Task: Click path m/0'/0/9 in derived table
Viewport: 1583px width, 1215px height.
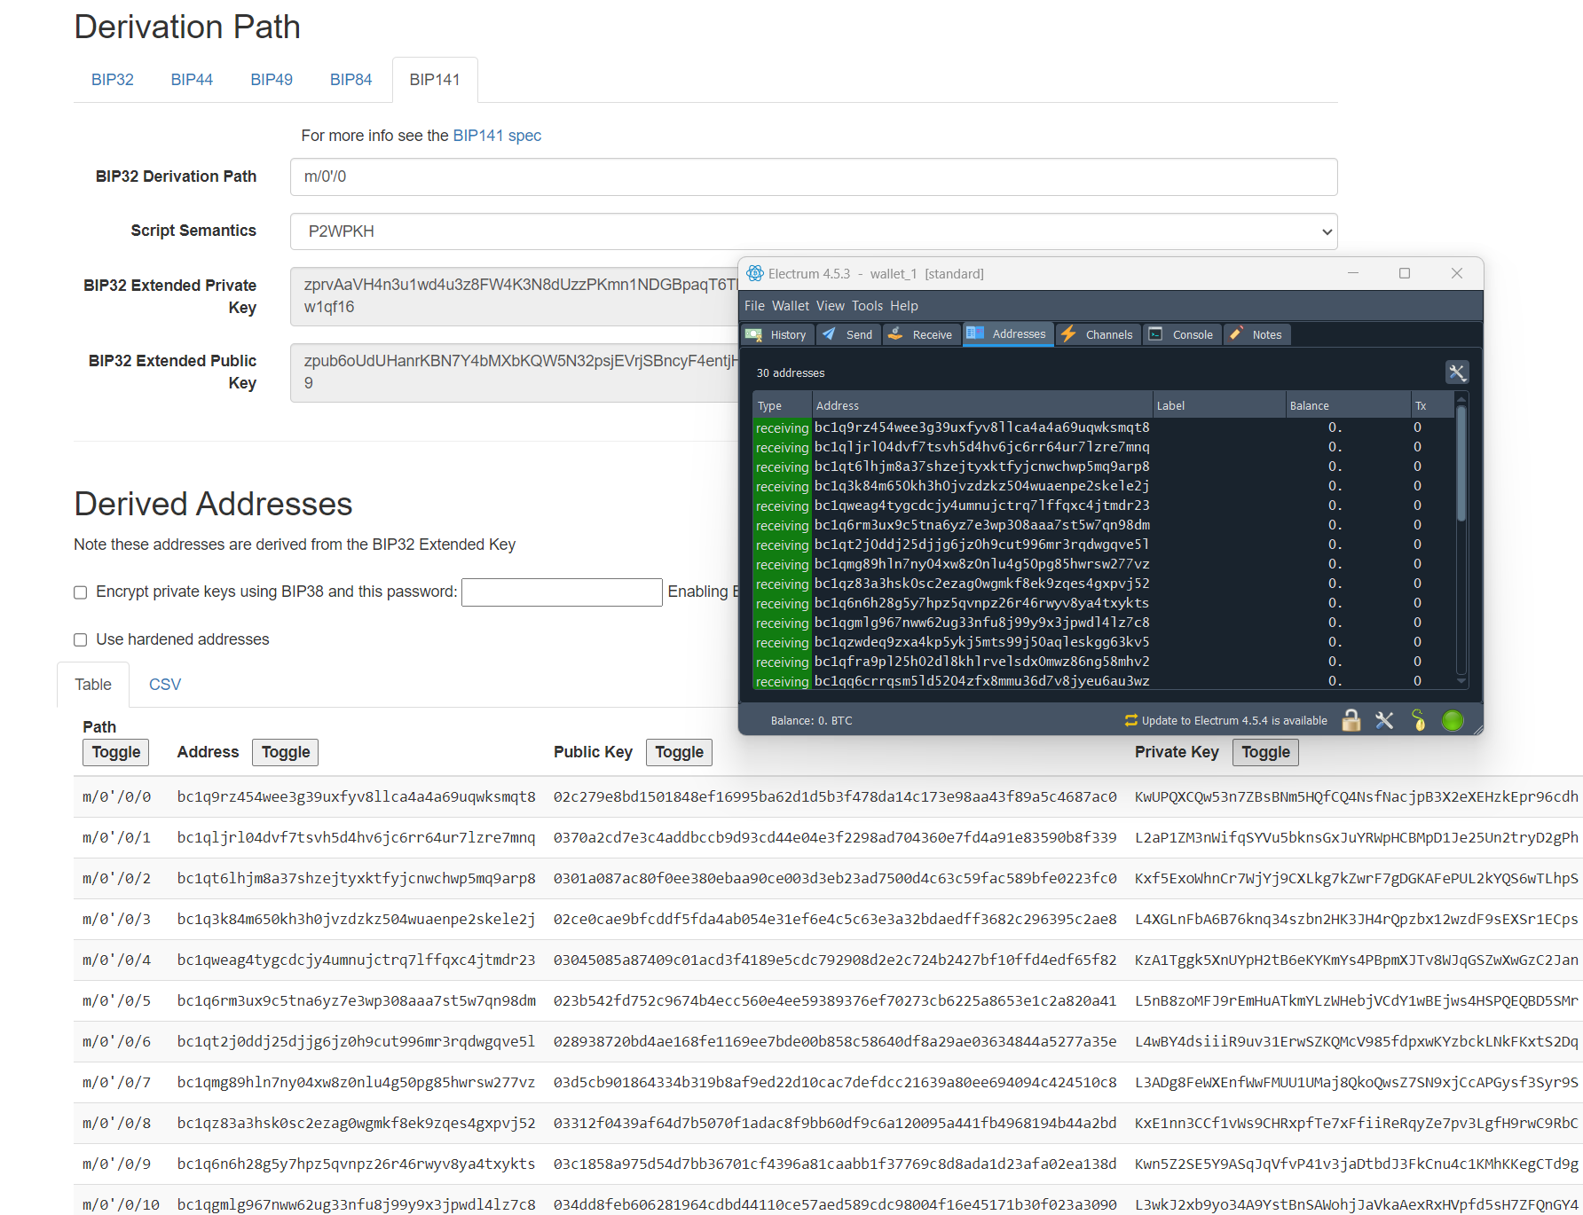Action: (117, 1164)
